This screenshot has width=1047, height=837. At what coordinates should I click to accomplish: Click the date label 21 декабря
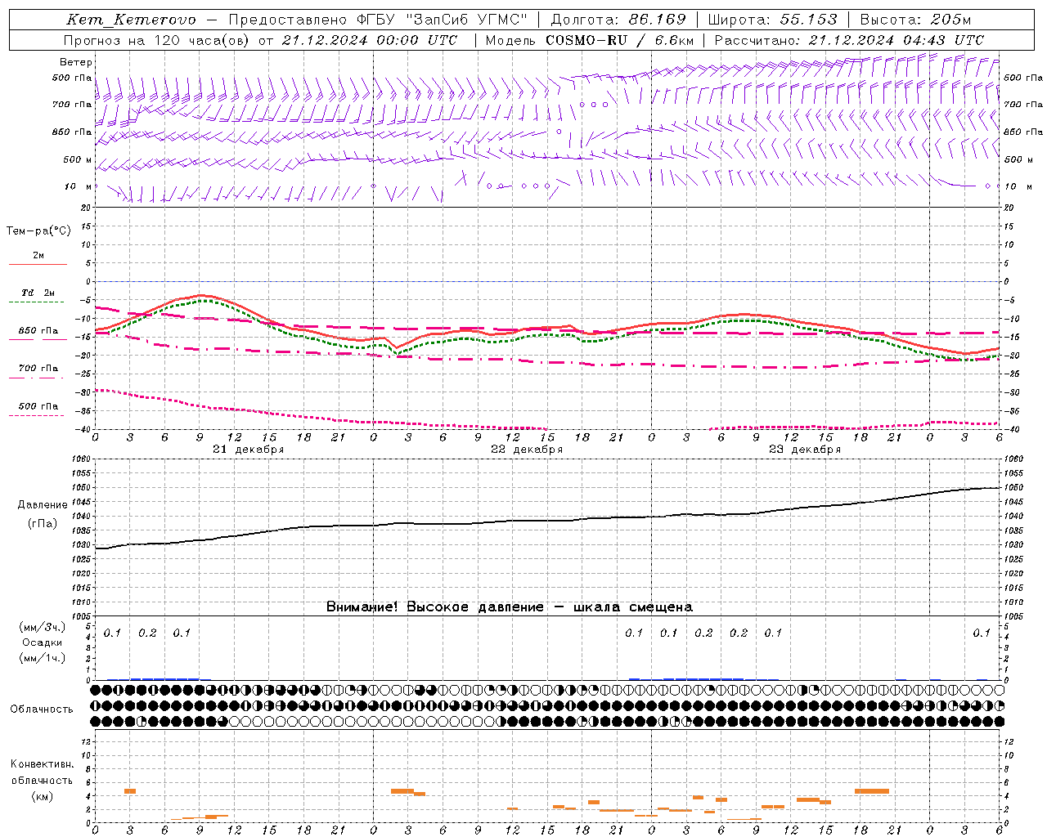click(x=249, y=450)
